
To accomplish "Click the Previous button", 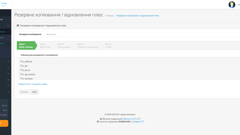I will point(24,92).
